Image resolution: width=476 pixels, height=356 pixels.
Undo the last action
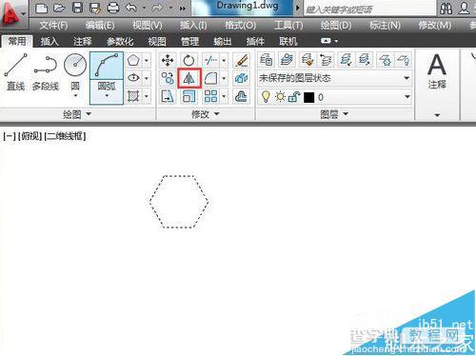click(131, 8)
